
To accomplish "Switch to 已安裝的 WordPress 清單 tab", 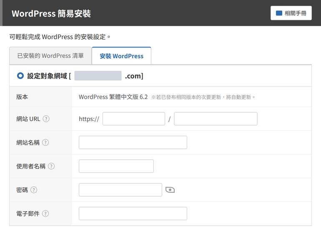I will [50, 56].
